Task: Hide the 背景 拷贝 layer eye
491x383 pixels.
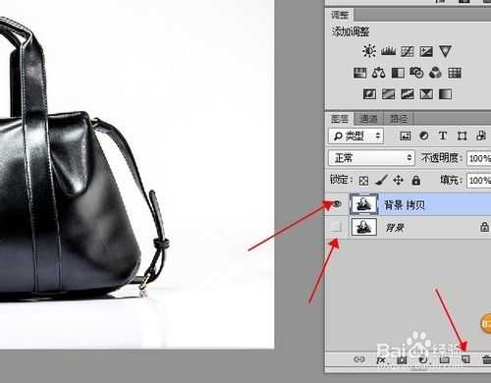Action: [x=337, y=204]
